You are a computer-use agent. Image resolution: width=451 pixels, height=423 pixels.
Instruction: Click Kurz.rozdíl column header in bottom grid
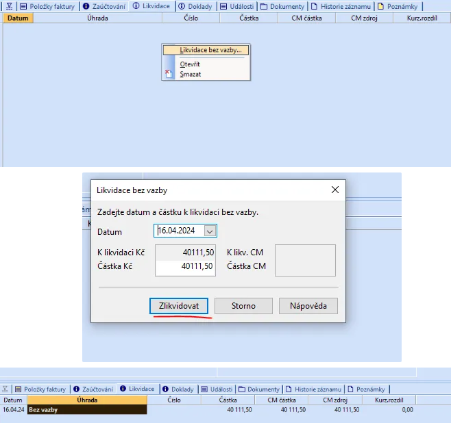pos(389,400)
